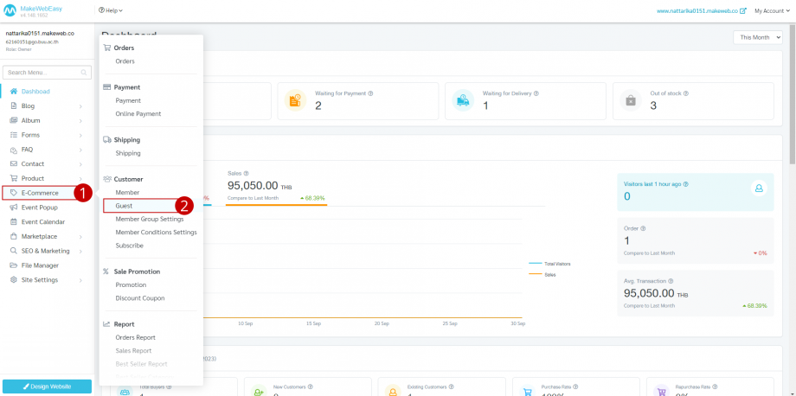
Task: Open Discount Coupon menu item
Action: click(x=139, y=298)
